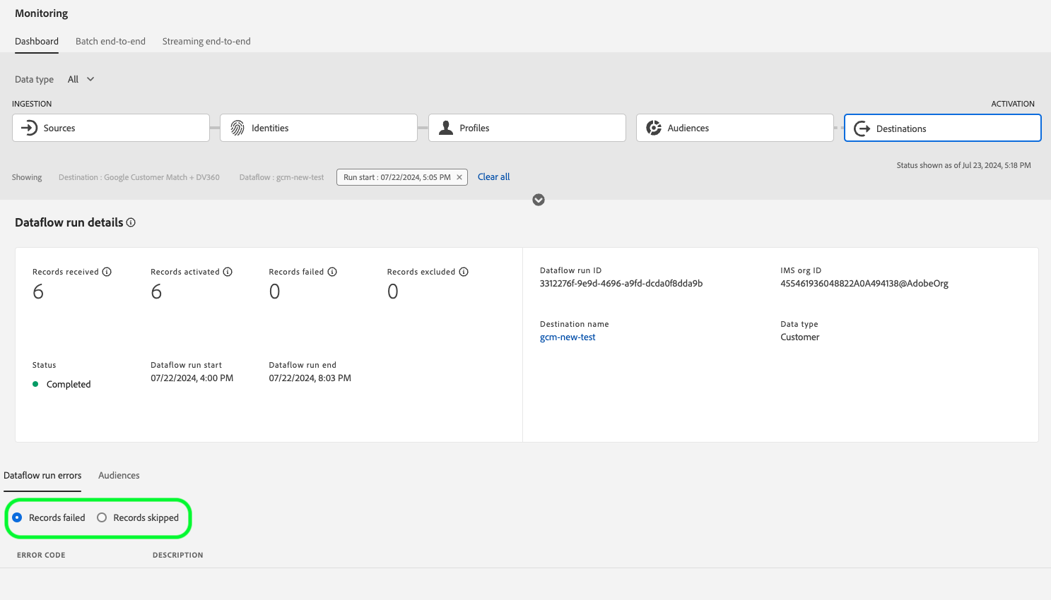
Task: Switch to the Batch end-to-end tab
Action: 110,41
